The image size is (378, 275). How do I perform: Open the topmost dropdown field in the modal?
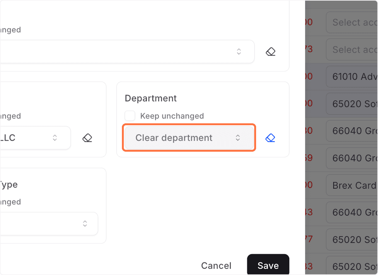[126, 51]
